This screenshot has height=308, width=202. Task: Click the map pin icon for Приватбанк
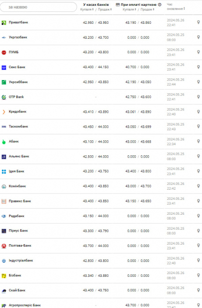tap(198, 22)
